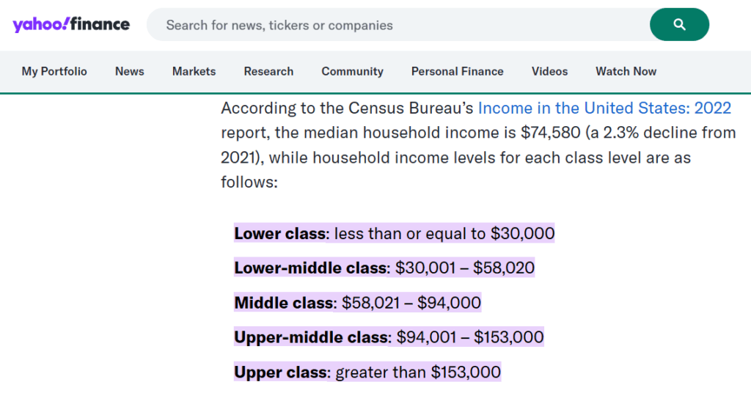The height and width of the screenshot is (393, 751).
Task: Open the Community nav item
Action: pos(352,71)
